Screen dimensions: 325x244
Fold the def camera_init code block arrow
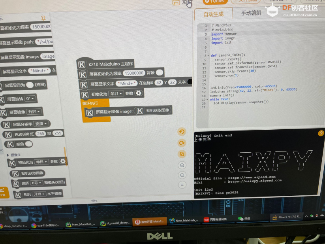tap(208, 56)
